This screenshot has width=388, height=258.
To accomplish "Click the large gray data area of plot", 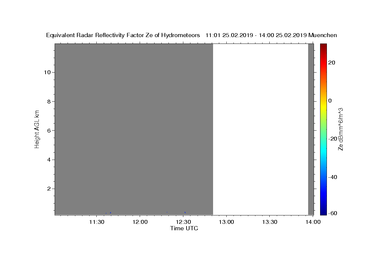I will [134, 129].
